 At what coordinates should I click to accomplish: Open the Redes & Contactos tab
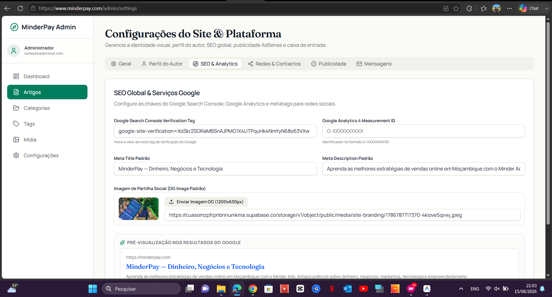point(274,64)
